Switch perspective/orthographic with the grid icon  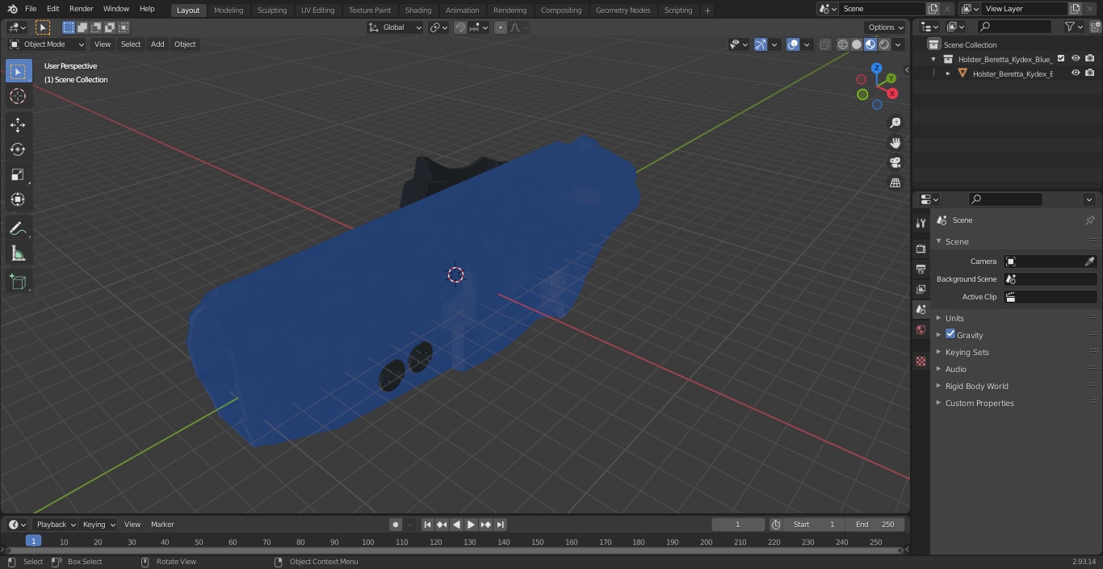pos(895,183)
